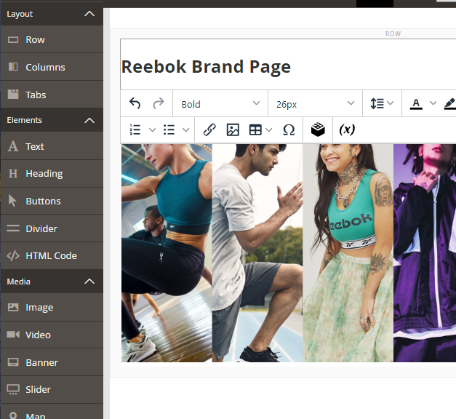Pick the Slider media element
The image size is (456, 419).
click(52, 389)
